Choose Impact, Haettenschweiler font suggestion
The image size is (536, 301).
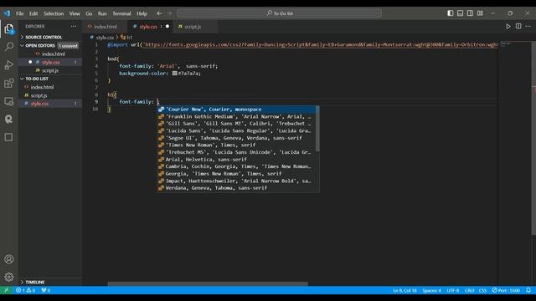pos(236,181)
